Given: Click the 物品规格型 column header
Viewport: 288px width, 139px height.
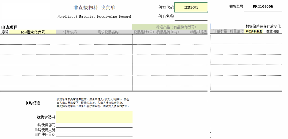Looking at the screenshot, I should [198, 32].
